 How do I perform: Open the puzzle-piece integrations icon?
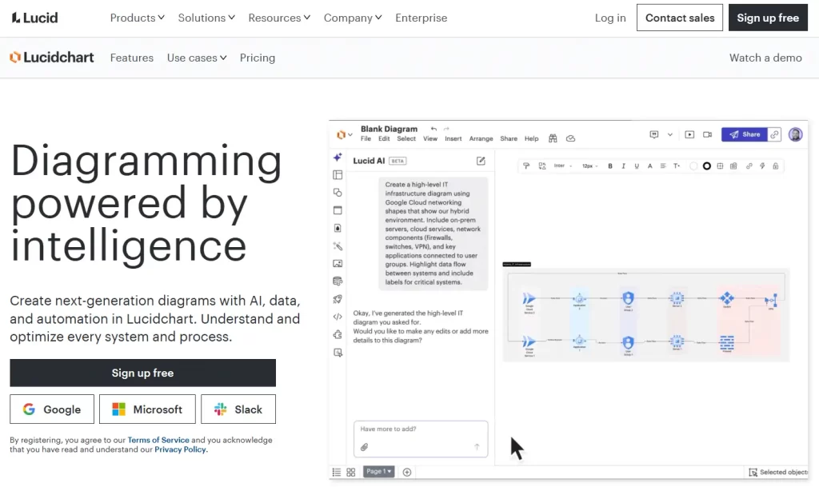pos(338,334)
